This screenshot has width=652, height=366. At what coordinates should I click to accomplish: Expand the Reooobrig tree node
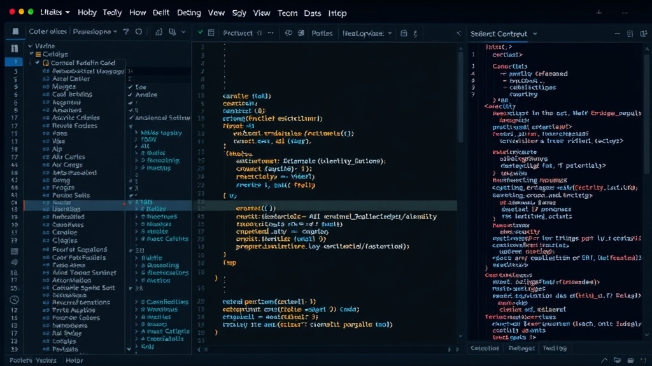pos(136,160)
